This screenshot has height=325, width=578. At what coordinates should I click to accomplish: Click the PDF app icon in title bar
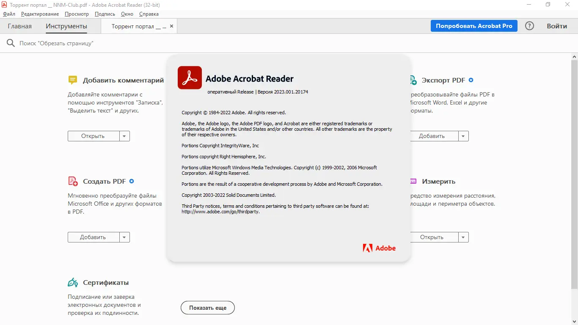tap(5, 5)
